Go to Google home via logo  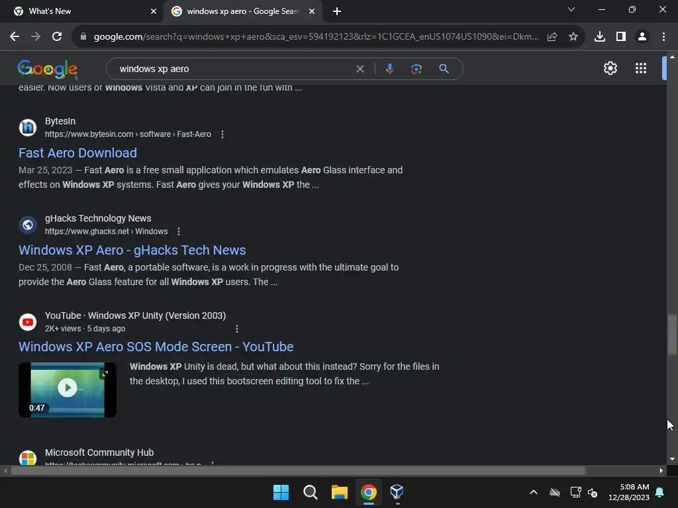[48, 69]
